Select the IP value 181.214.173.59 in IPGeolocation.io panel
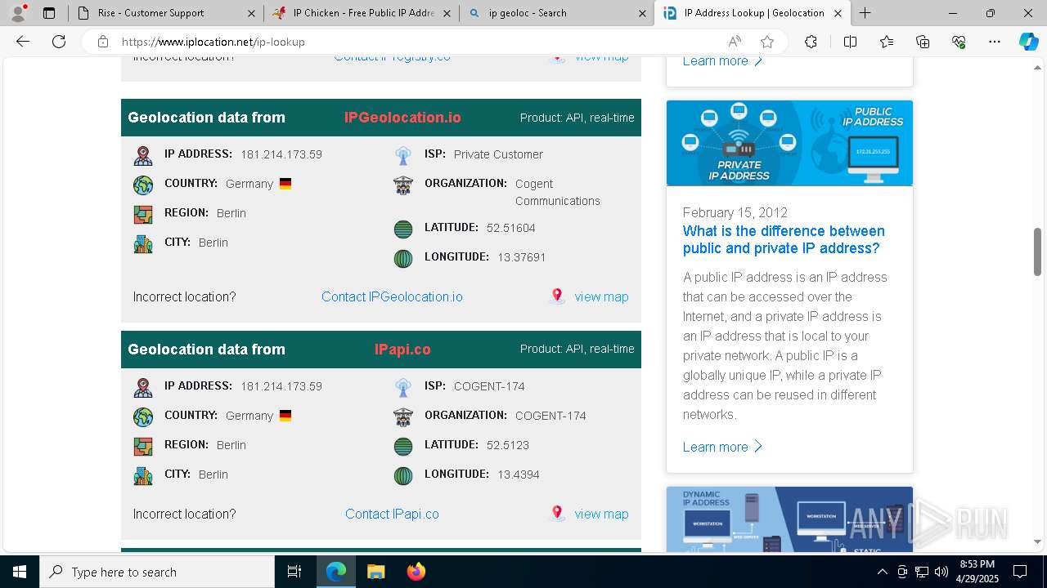This screenshot has width=1047, height=588. coord(281,154)
